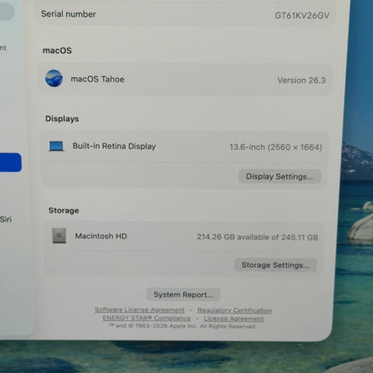Screen dimensions: 373x373
Task: Click the macOS Tahoe logo icon
Action: (x=54, y=78)
